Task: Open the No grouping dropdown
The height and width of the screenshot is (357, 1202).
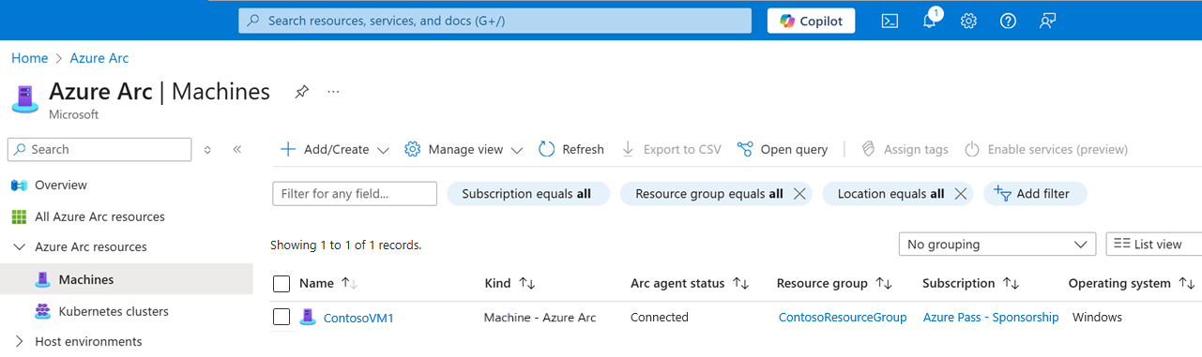Action: point(997,245)
